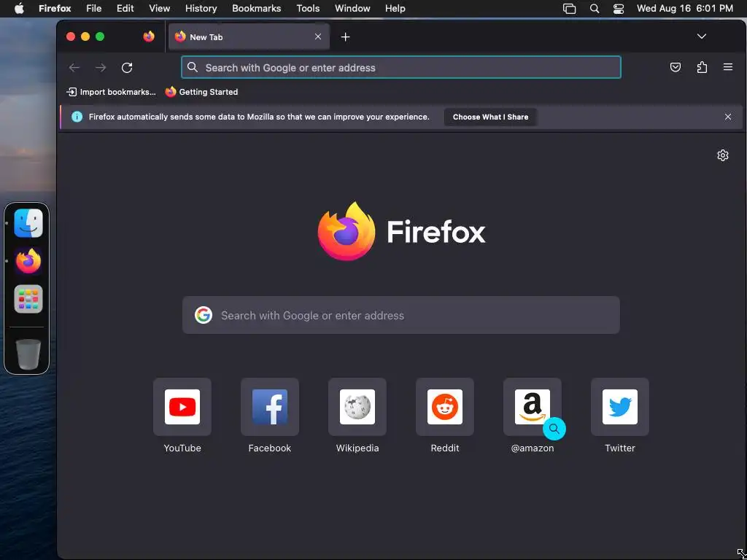747x560 pixels.
Task: Open the Extensions puzzle icon
Action: click(702, 67)
